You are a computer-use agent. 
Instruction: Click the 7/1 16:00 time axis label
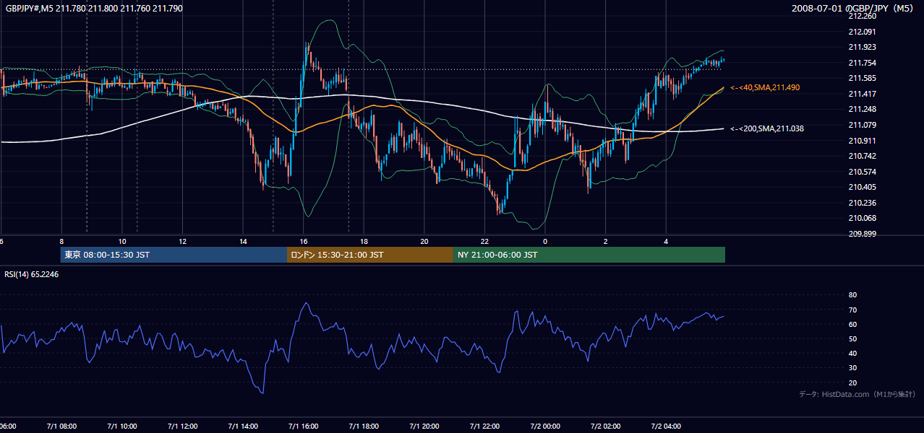click(x=304, y=426)
